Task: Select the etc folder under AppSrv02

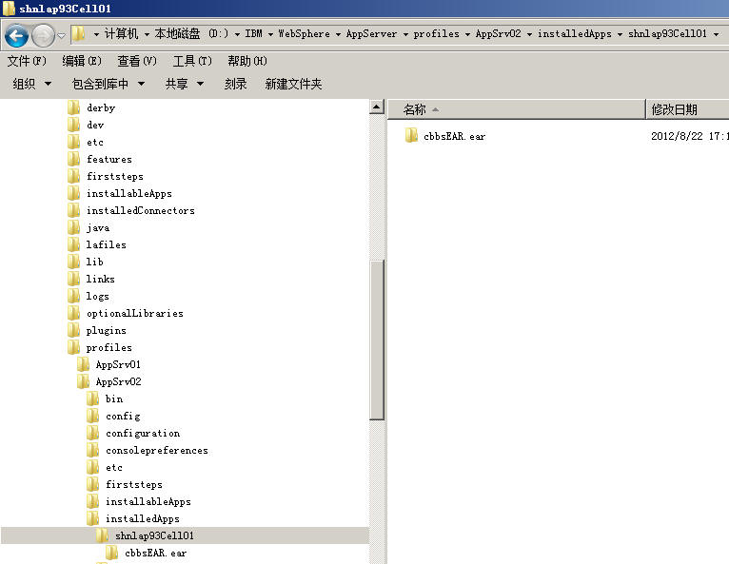Action: click(114, 467)
